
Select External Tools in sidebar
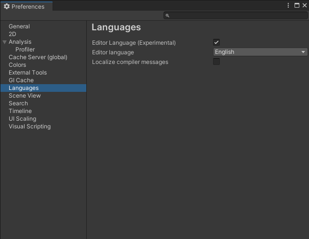(x=27, y=73)
